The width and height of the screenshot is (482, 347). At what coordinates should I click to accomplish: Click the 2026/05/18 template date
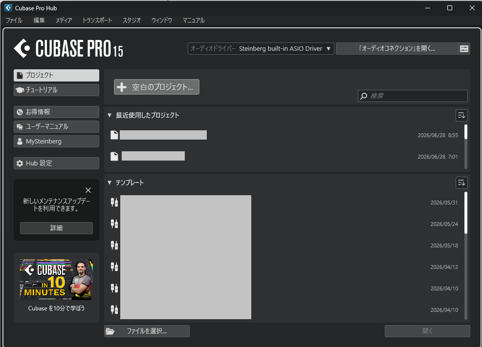[x=444, y=245]
